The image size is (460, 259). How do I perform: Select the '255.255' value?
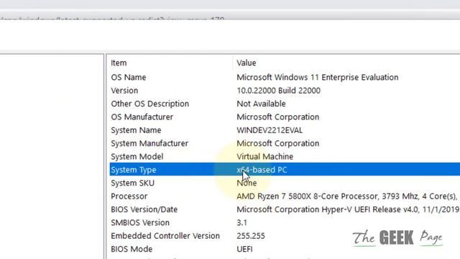point(251,236)
